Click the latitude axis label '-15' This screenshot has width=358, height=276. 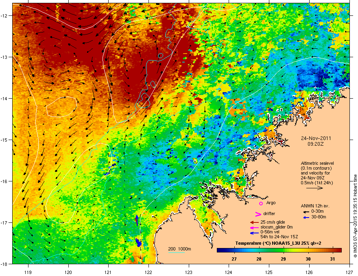point(4,140)
